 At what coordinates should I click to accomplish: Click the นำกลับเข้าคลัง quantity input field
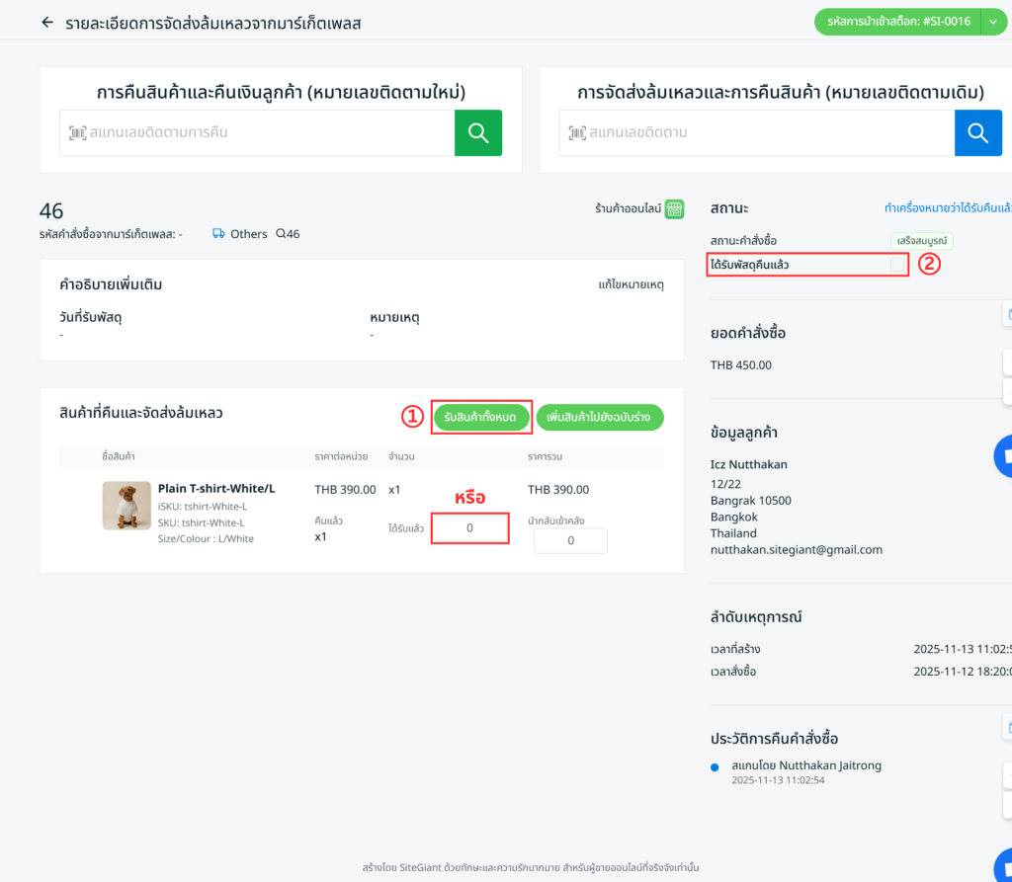(x=570, y=541)
